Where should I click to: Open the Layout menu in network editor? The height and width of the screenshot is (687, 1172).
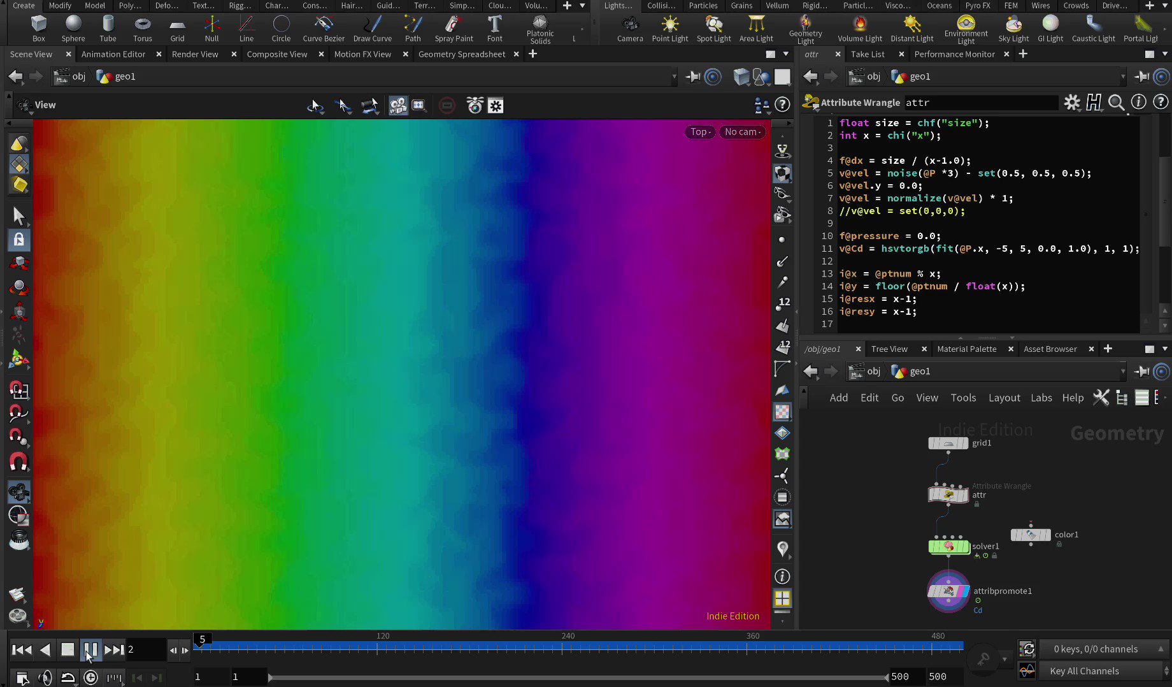(1004, 398)
